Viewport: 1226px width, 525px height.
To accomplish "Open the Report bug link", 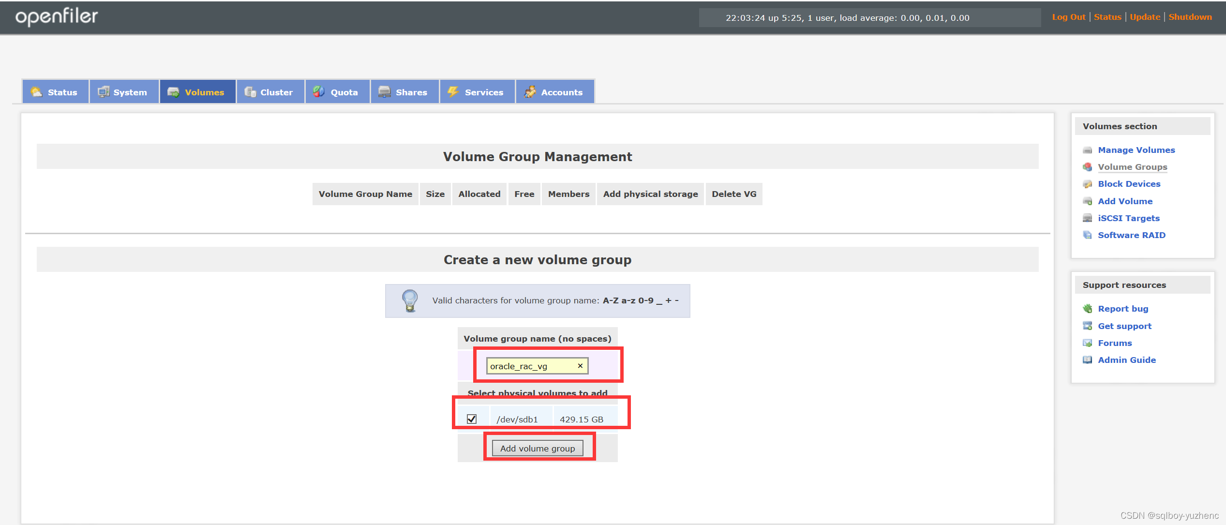I will coord(1122,309).
